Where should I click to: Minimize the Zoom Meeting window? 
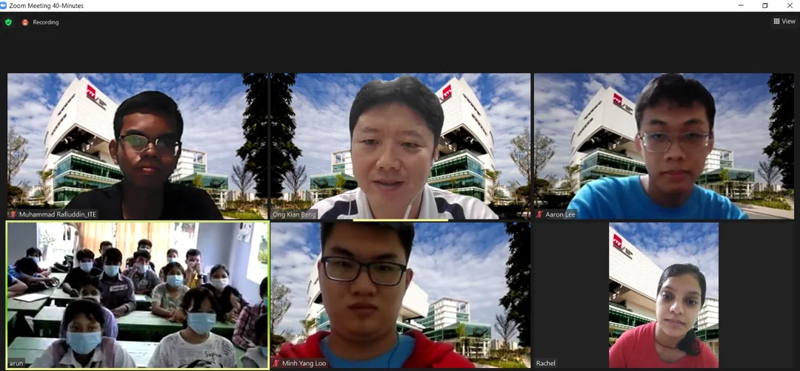[741, 6]
